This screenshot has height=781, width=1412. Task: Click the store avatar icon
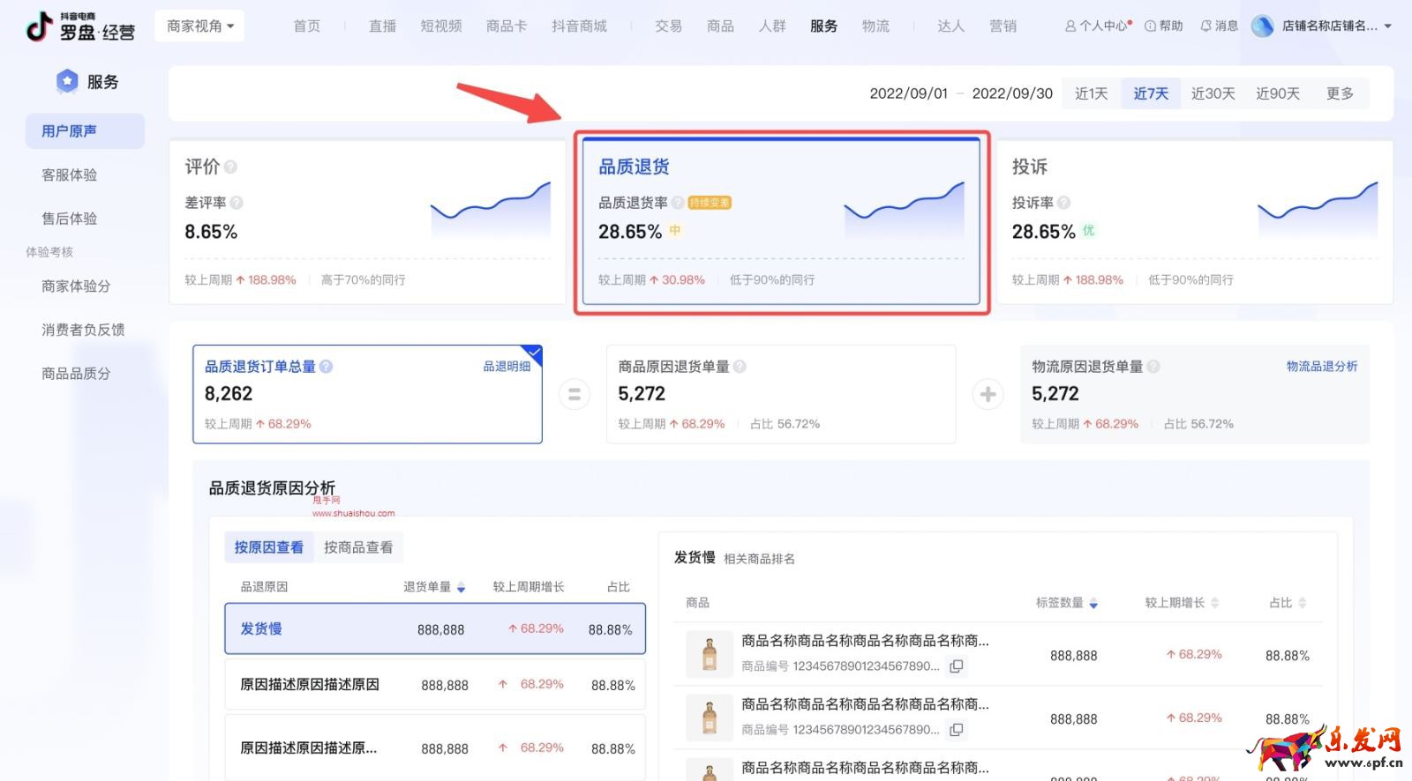(1263, 26)
